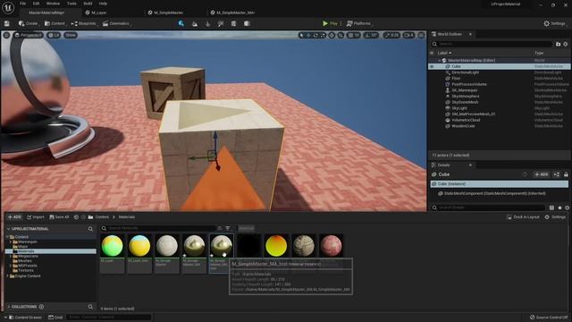Toggle grid snapping value 10
This screenshot has width=572, height=322.
pos(354,36)
